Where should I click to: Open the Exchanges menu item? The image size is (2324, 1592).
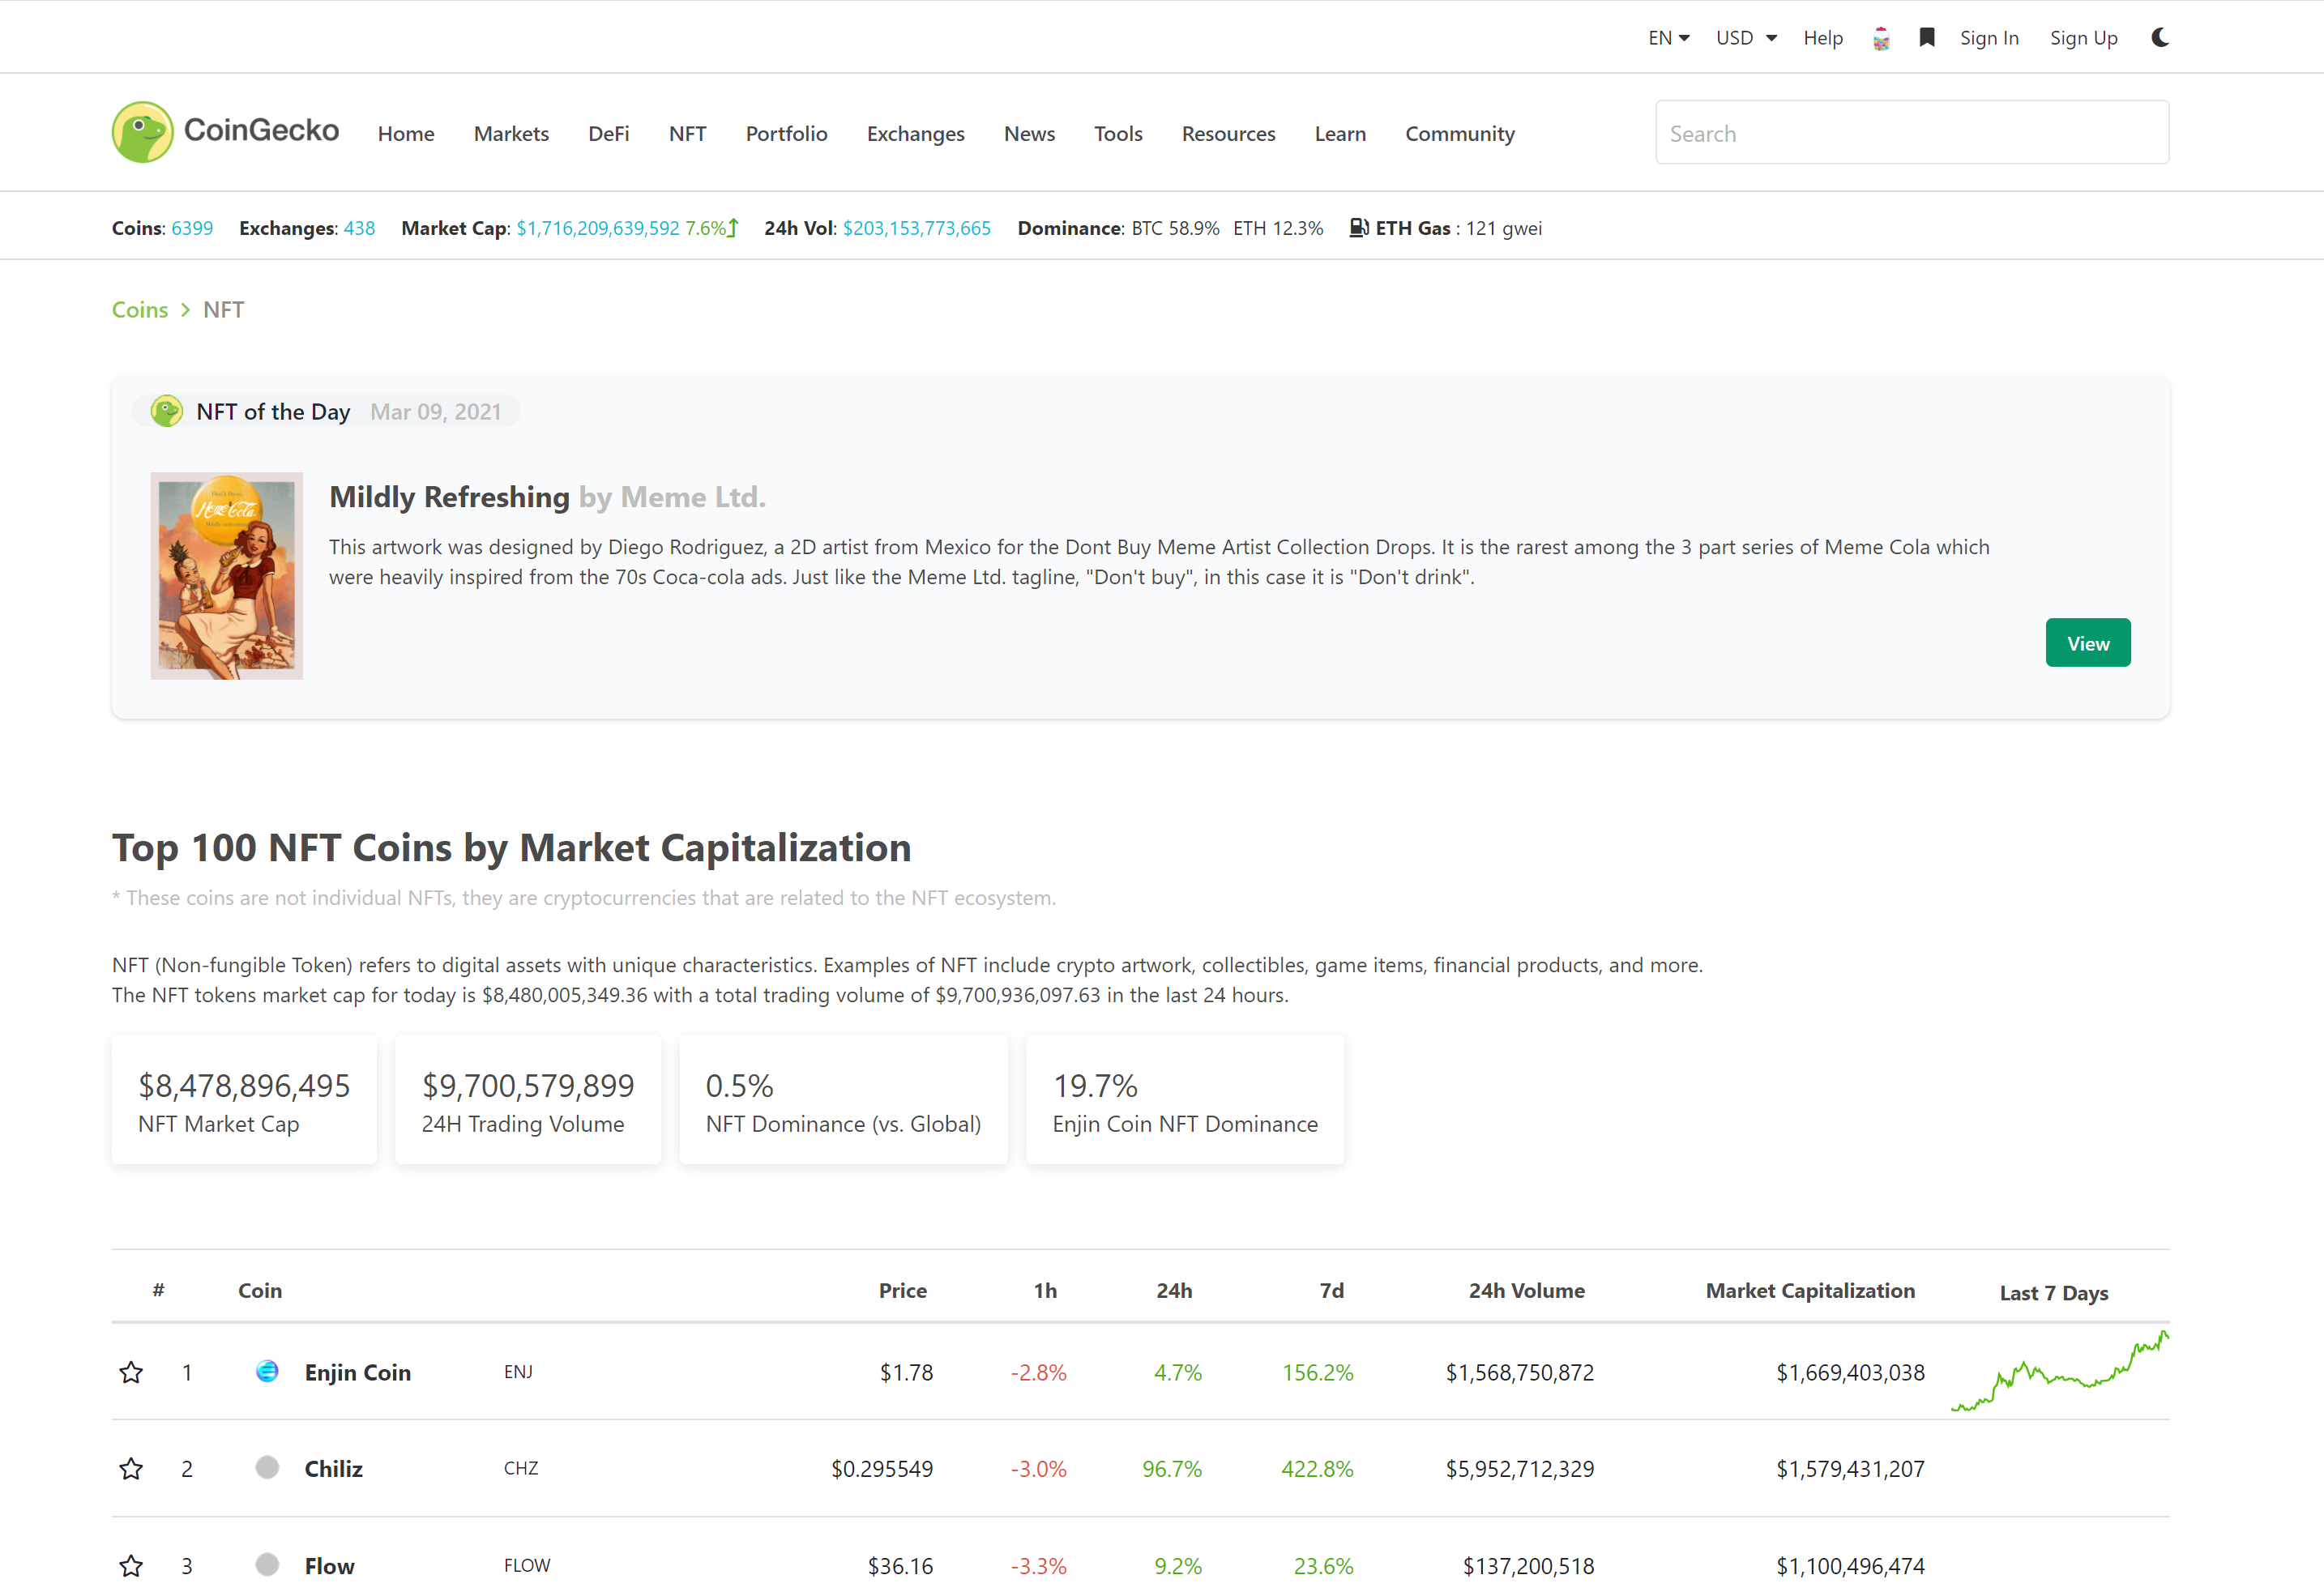click(915, 133)
